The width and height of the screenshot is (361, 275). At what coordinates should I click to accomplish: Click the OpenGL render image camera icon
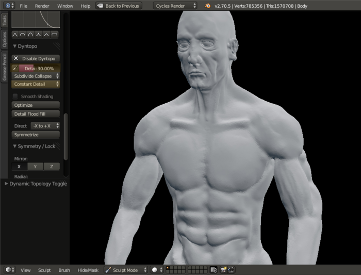click(x=223, y=270)
